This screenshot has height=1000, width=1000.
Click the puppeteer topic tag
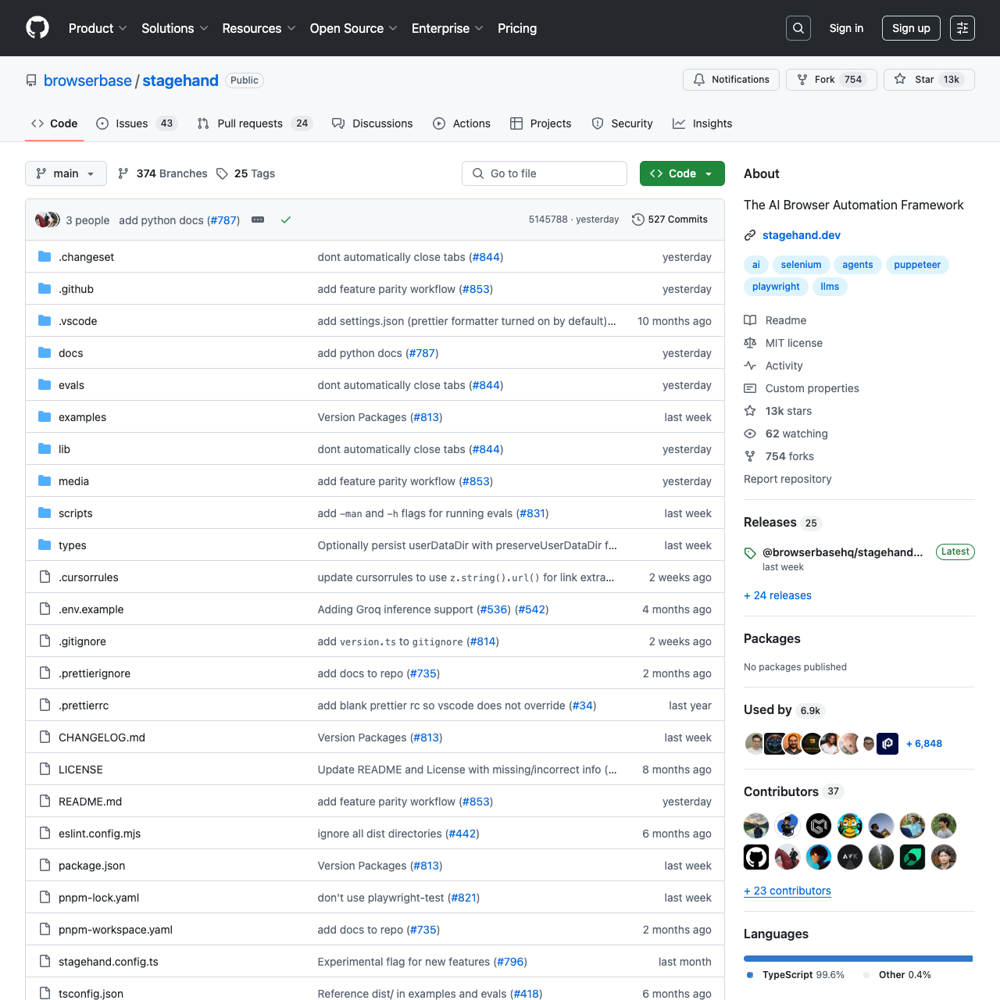pyautogui.click(x=917, y=265)
